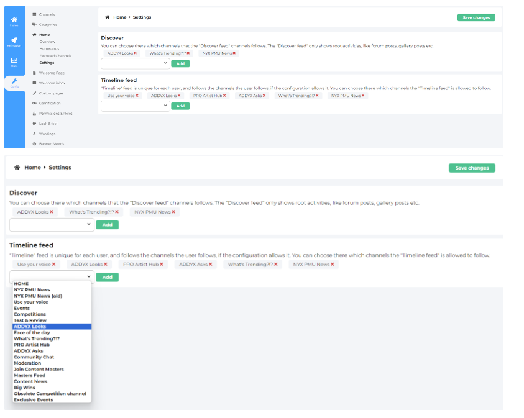Open the Homecards sub-page
Image resolution: width=524 pixels, height=418 pixels.
click(50, 48)
